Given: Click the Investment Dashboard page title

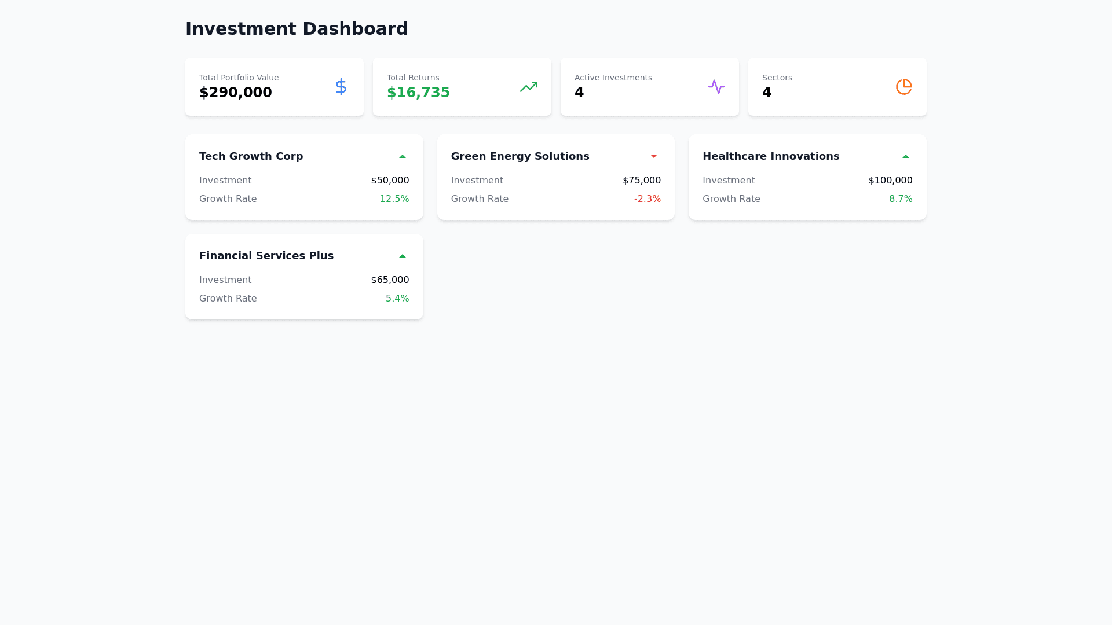Looking at the screenshot, I should [297, 29].
